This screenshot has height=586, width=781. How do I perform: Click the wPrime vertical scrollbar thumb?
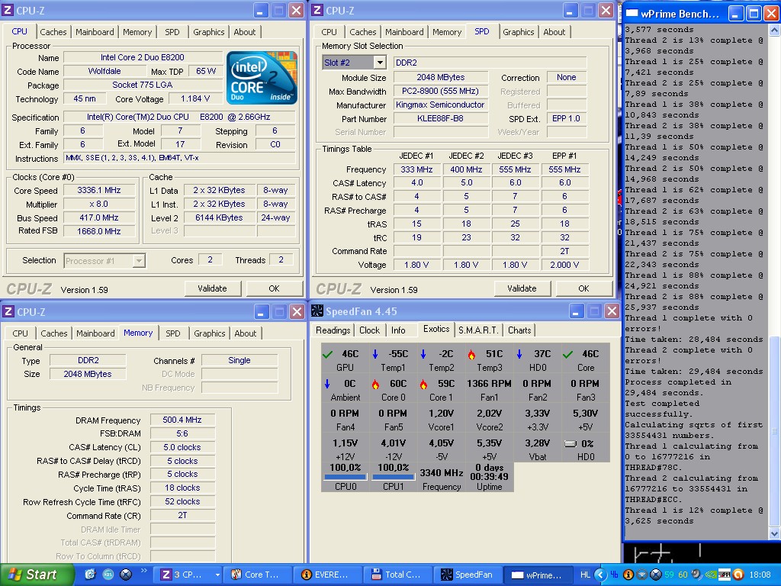click(x=775, y=432)
